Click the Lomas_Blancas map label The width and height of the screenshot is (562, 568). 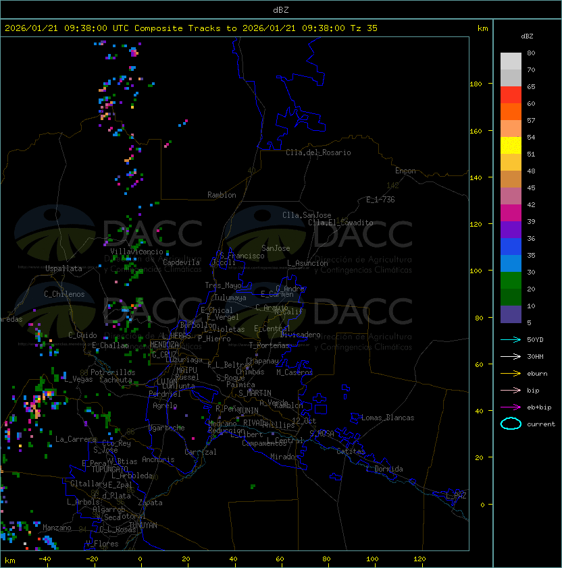[388, 418]
